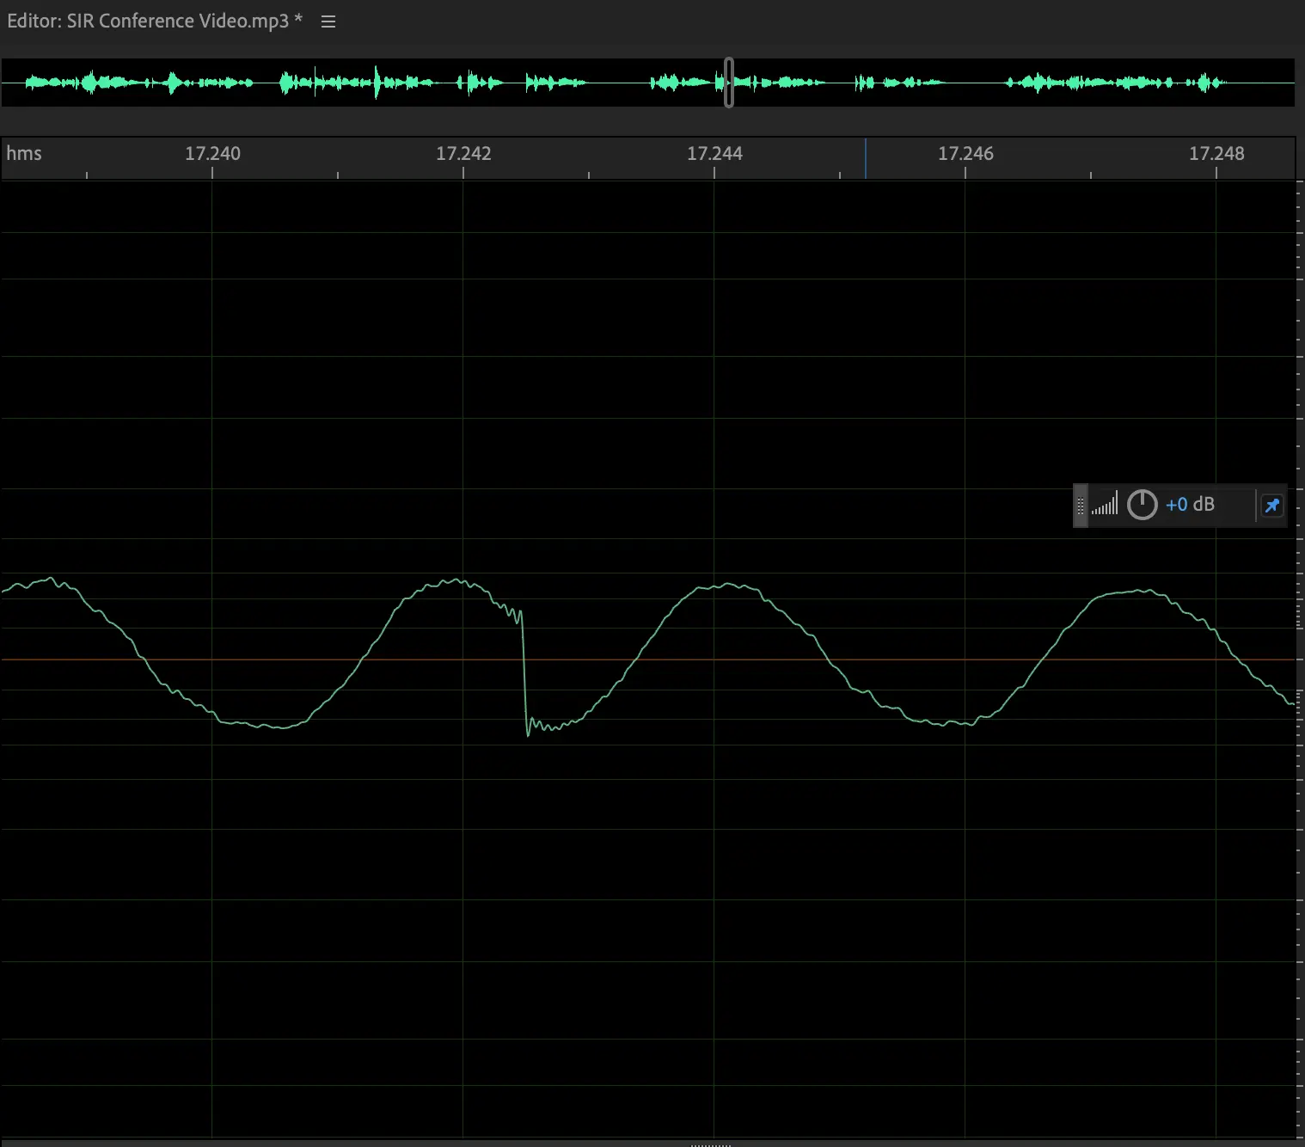This screenshot has width=1305, height=1147.
Task: Click the blue playhead marker on ruler
Action: click(x=866, y=158)
